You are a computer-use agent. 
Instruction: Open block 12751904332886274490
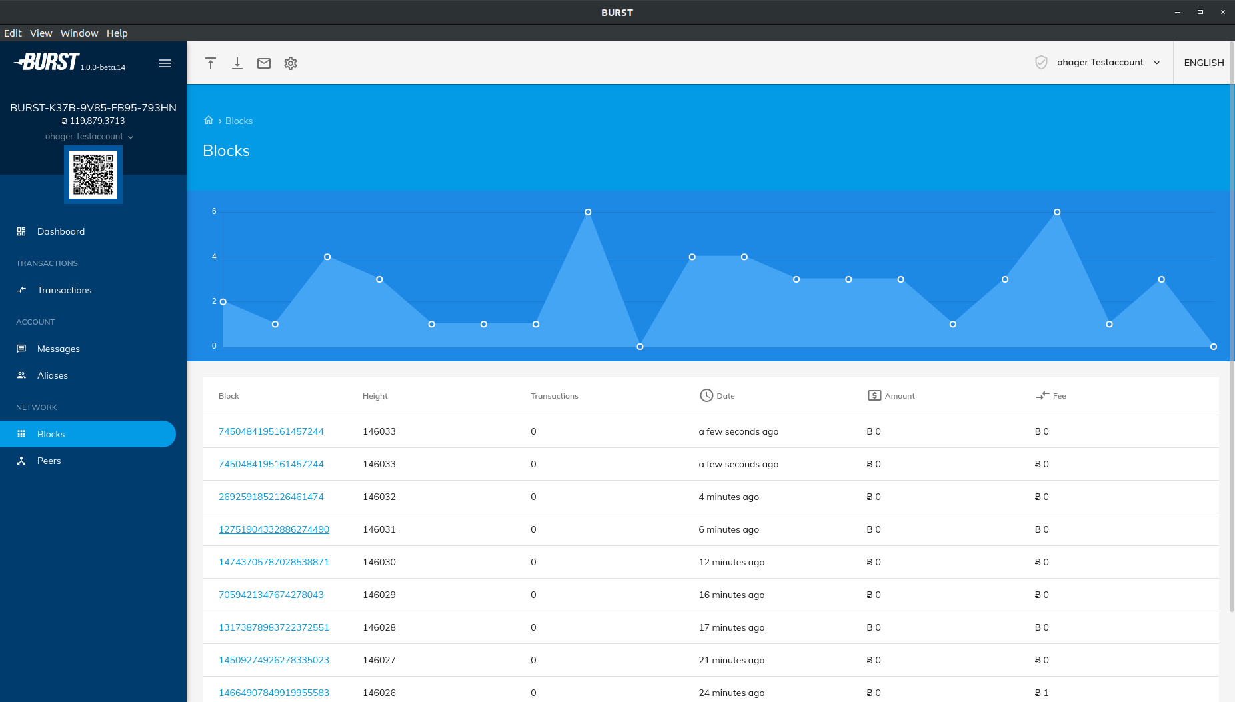[x=274, y=529]
